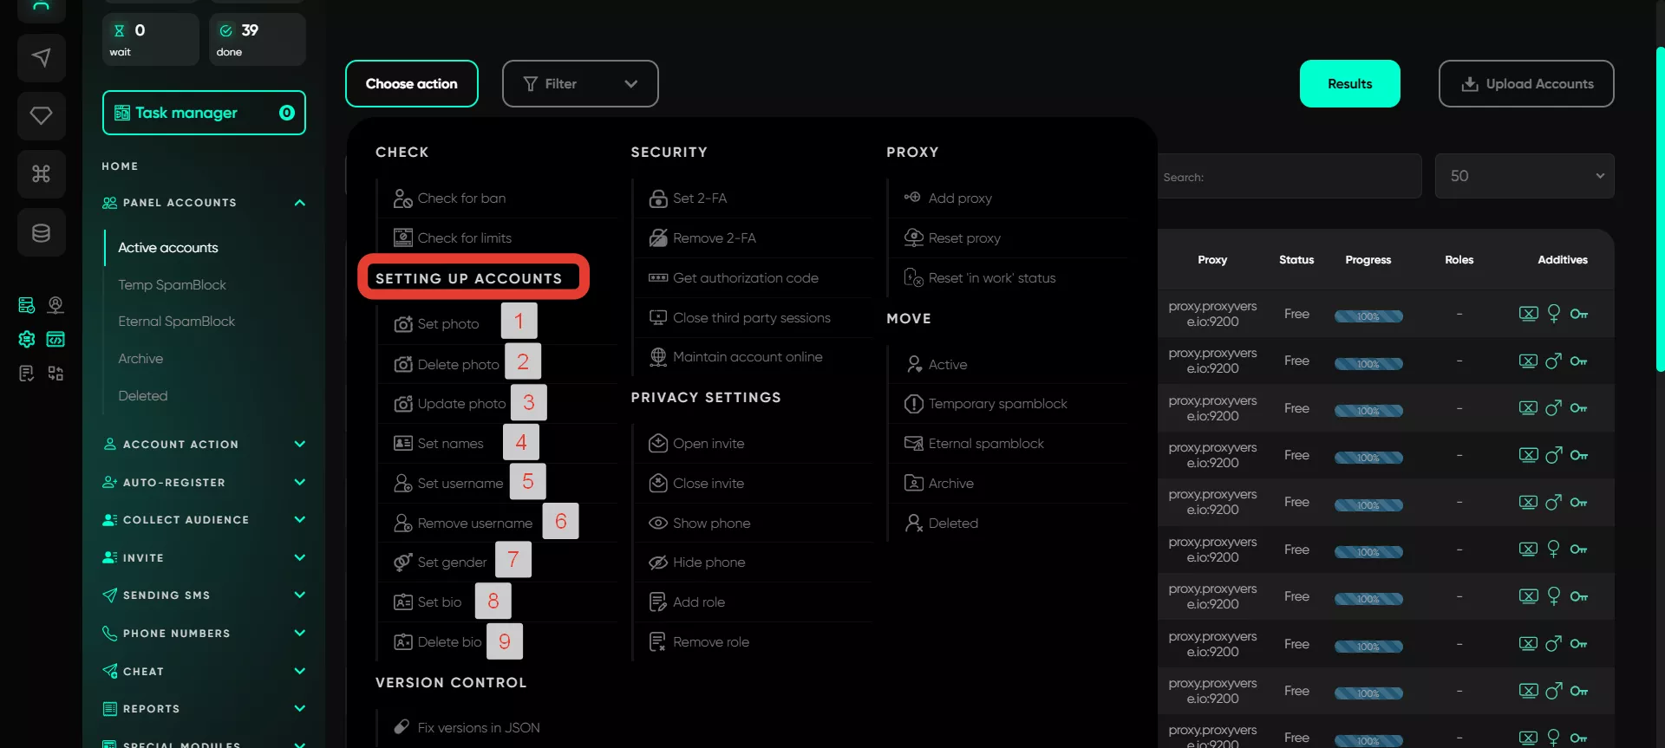Click the Remove role action

tap(710, 641)
